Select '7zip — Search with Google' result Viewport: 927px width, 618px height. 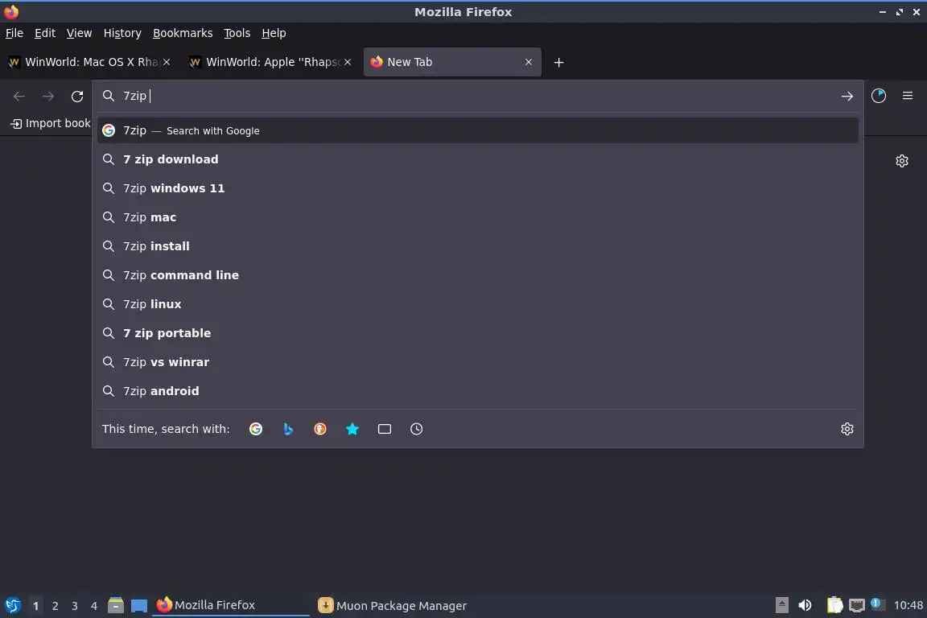(478, 130)
